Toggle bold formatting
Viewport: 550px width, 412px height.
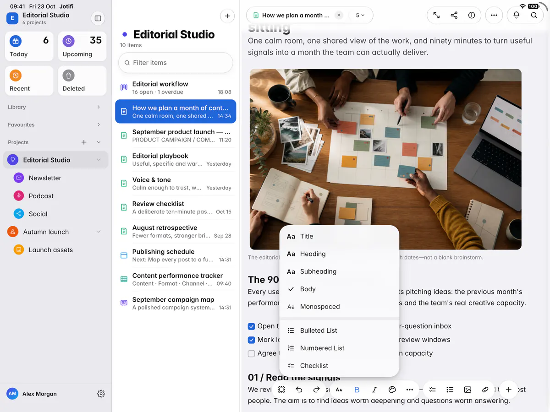tap(357, 390)
